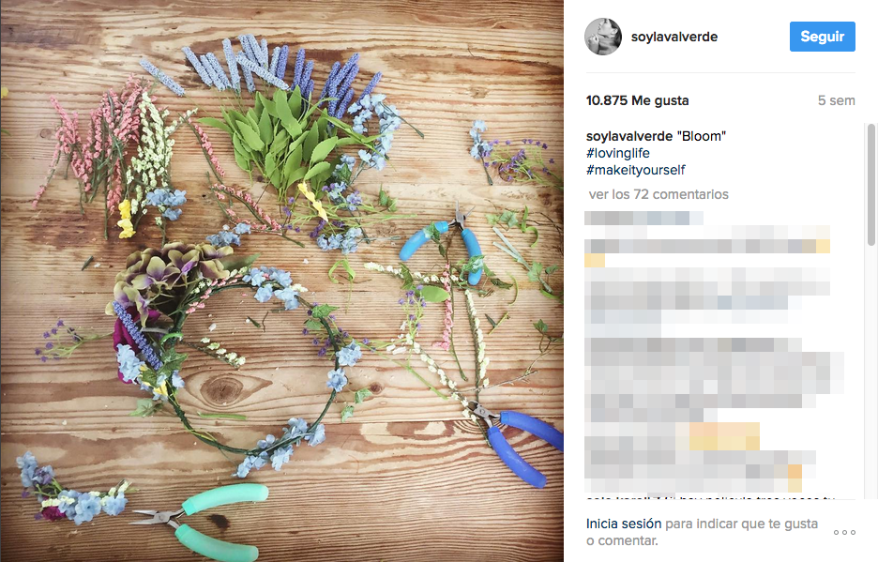Screen dimensions: 878x562
Task: View the 10.875 Me gusta likes list
Action: click(637, 100)
